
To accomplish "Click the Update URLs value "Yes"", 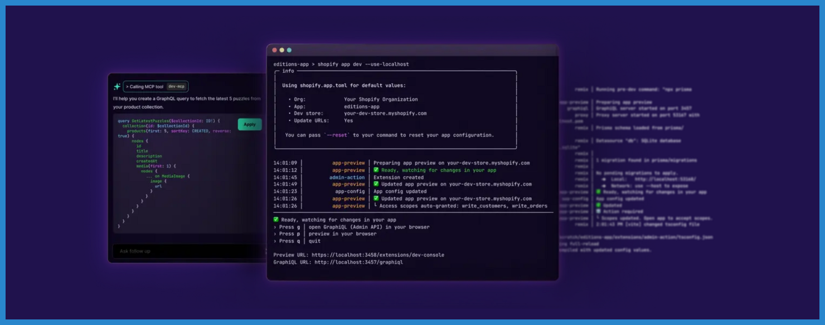I will 348,121.
